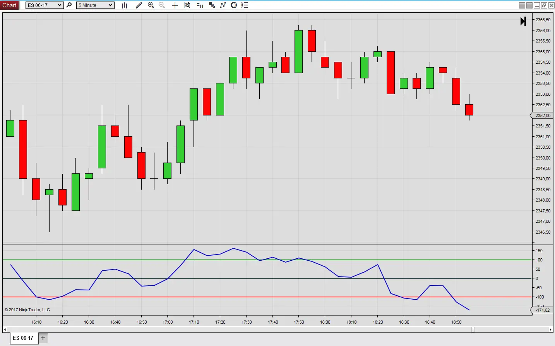555x346 pixels.
Task: Select the long red candle after 18:20
Action: [x=391, y=73]
